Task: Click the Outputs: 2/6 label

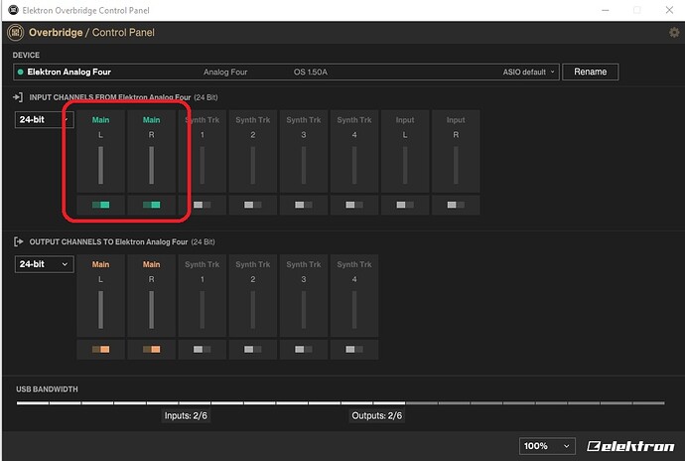Action: coord(376,415)
